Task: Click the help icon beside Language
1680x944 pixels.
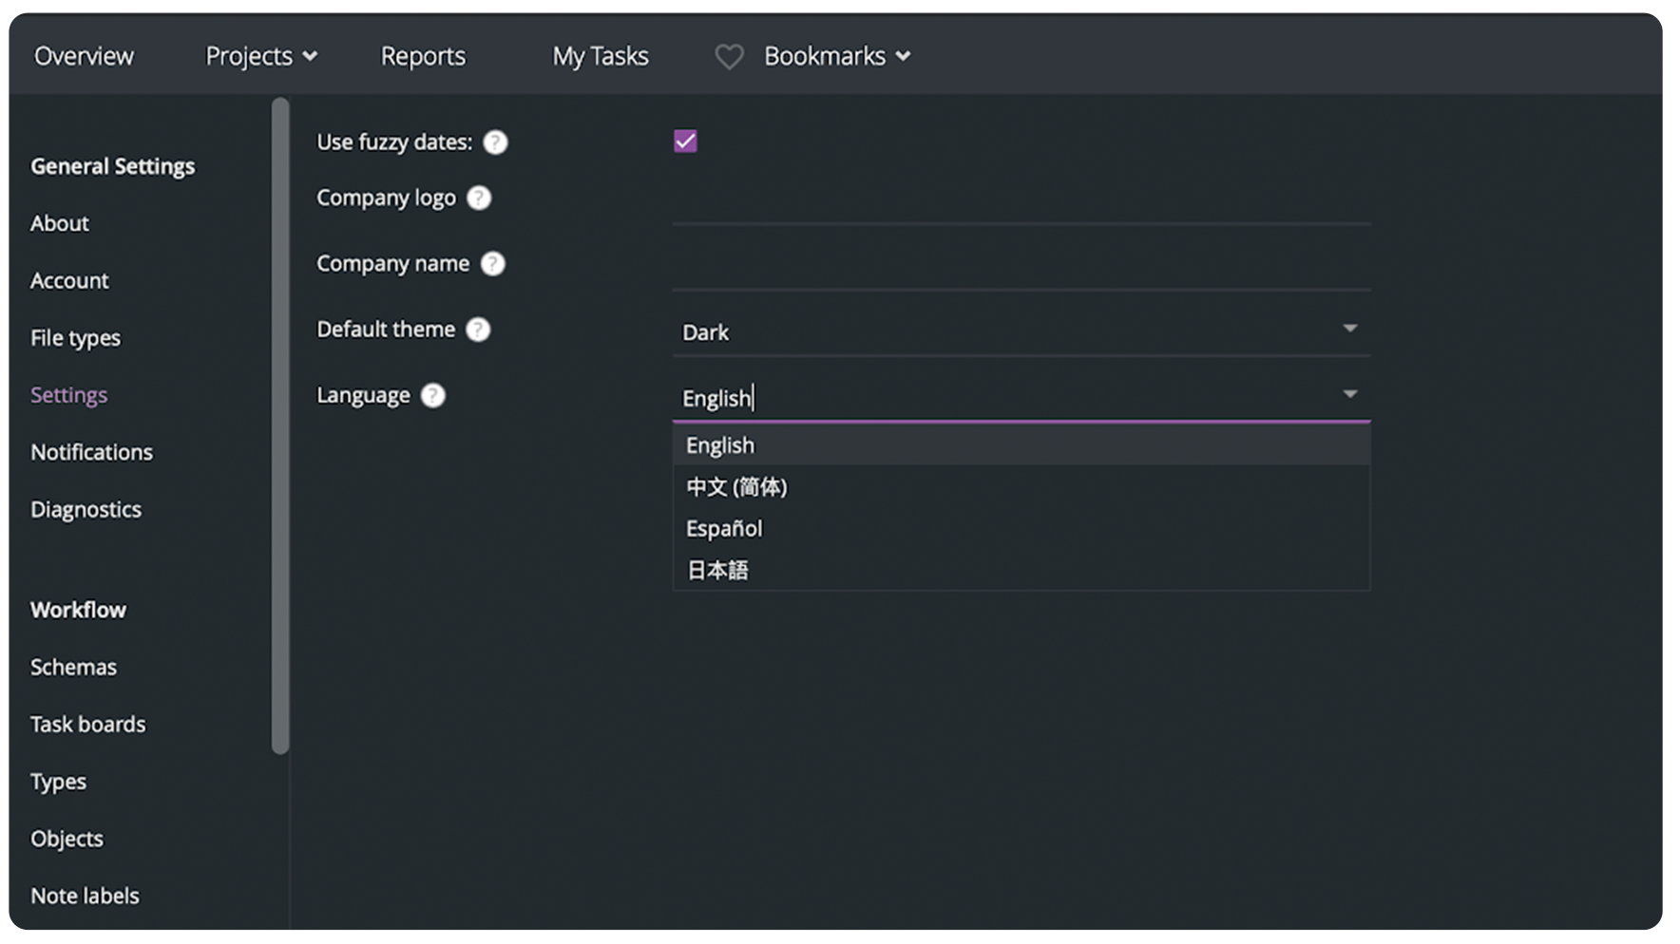Action: click(432, 395)
